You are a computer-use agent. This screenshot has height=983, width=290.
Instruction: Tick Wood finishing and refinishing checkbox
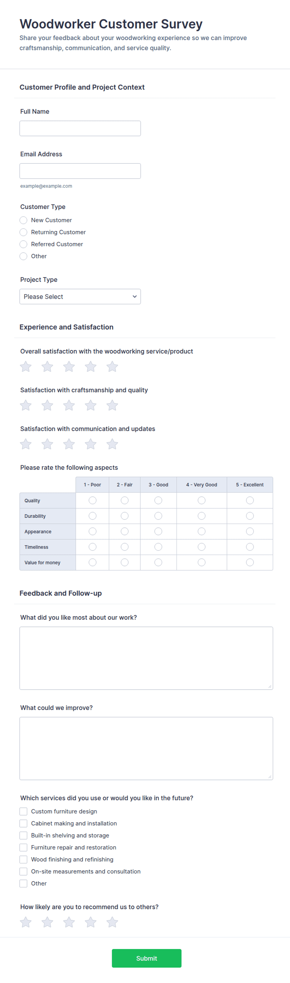click(23, 859)
